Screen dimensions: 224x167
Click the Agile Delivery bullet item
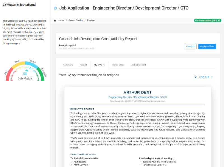tap(81, 165)
